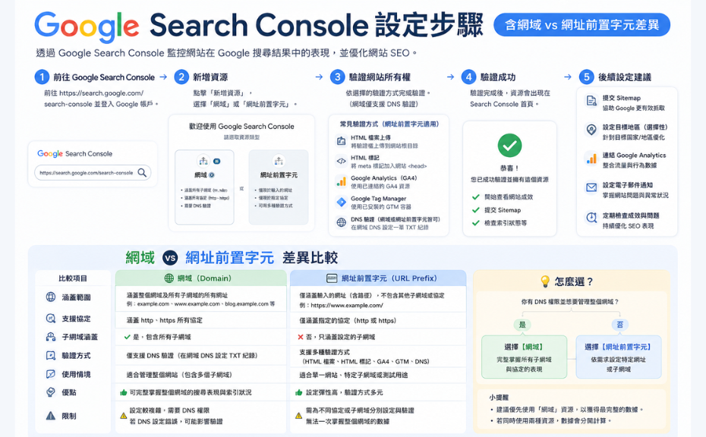
Task: Click the 選擇【網址前置字元】 result box
Action: 619,357
